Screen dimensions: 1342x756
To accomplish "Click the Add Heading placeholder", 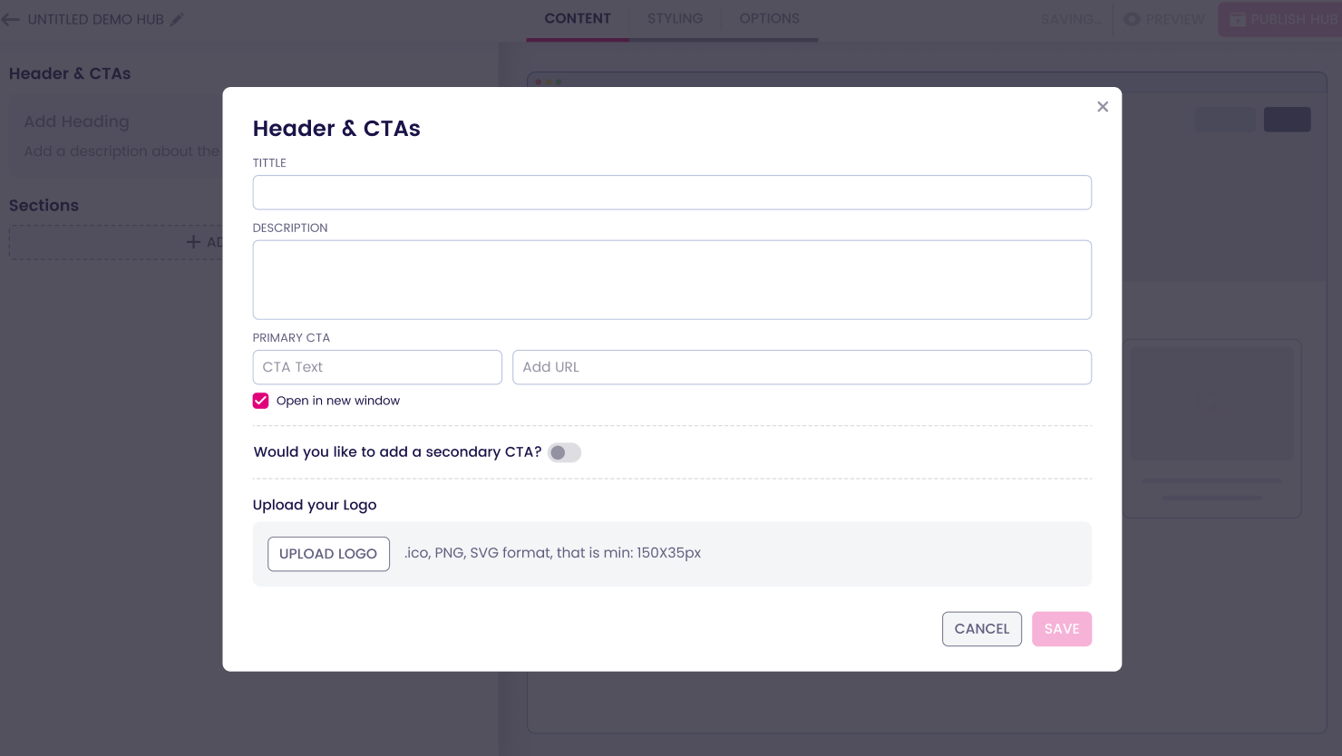I will point(76,121).
